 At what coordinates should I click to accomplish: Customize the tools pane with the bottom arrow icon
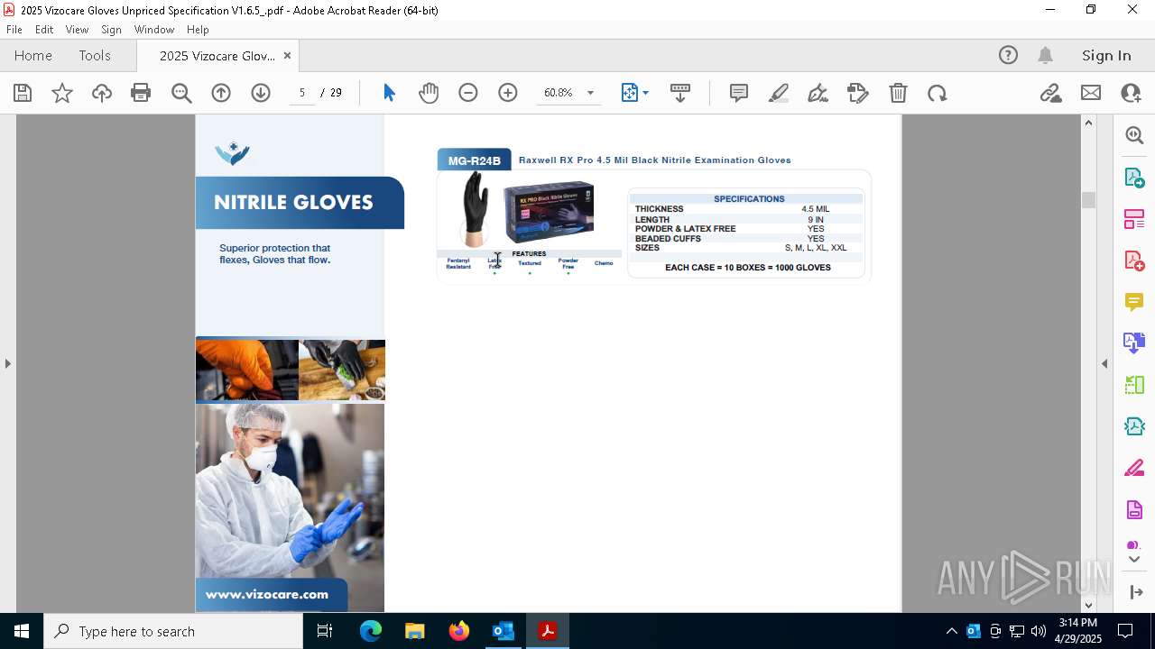pos(1135,592)
